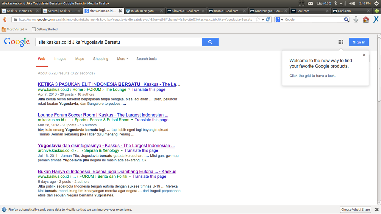
Task: Open the Downloads arrow icon
Action: pyautogui.click(x=356, y=20)
